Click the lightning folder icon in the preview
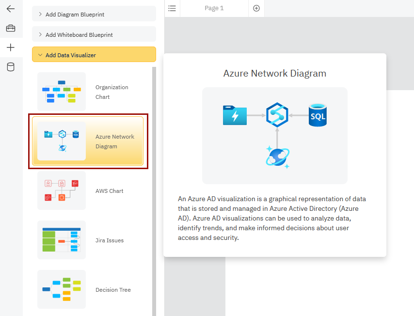Viewport: 414px width, 316px height. tap(235, 115)
